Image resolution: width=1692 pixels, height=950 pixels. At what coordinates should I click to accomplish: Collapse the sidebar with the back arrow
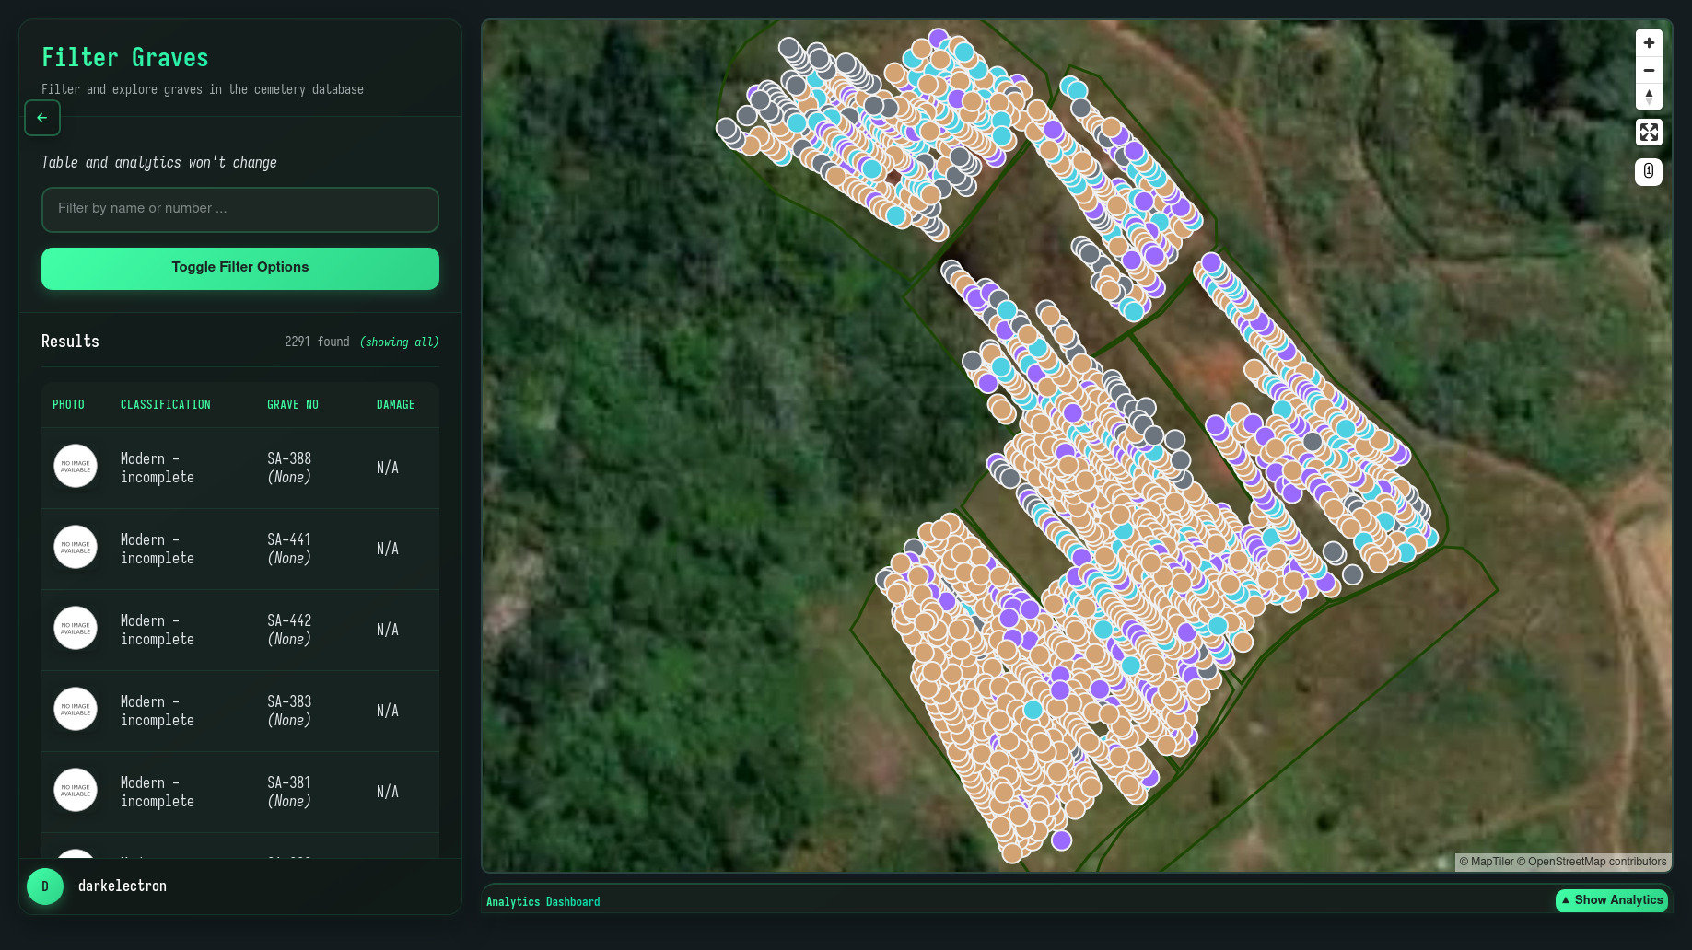pos(41,118)
